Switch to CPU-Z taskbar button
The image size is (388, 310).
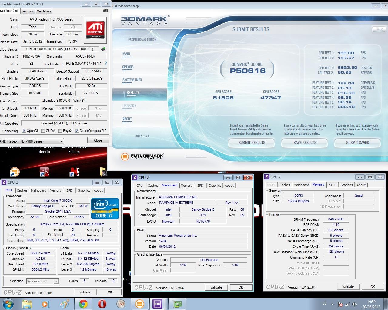157,304
